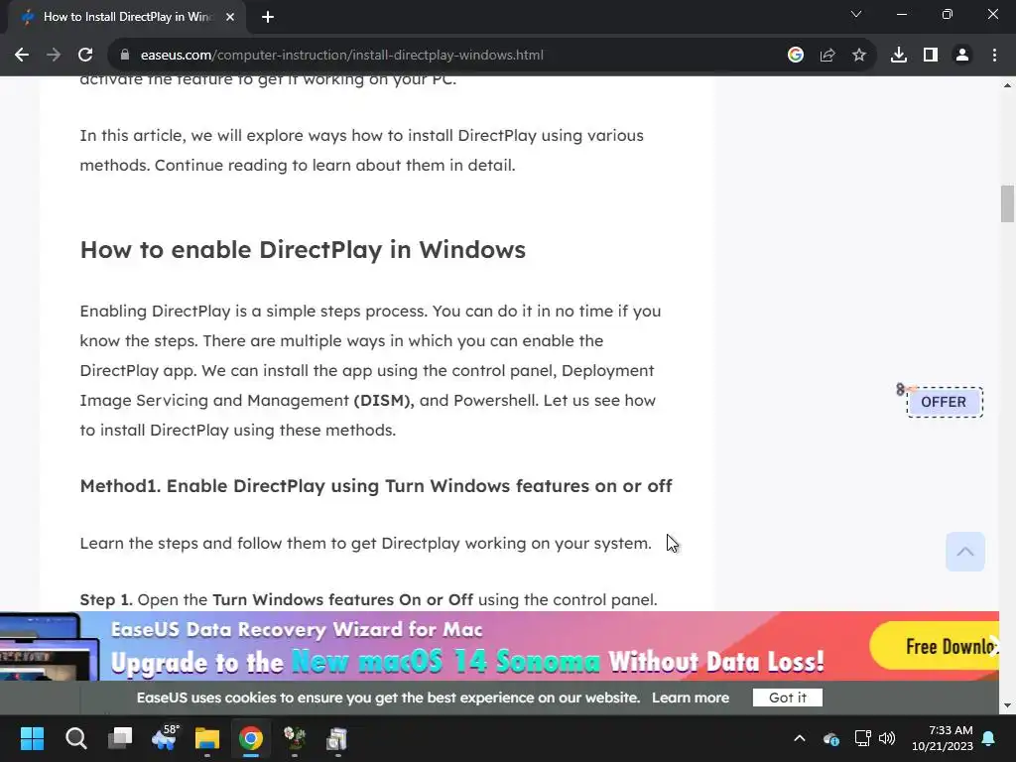Jump to page top with the up-arrow button
The width and height of the screenshot is (1016, 762).
point(964,552)
